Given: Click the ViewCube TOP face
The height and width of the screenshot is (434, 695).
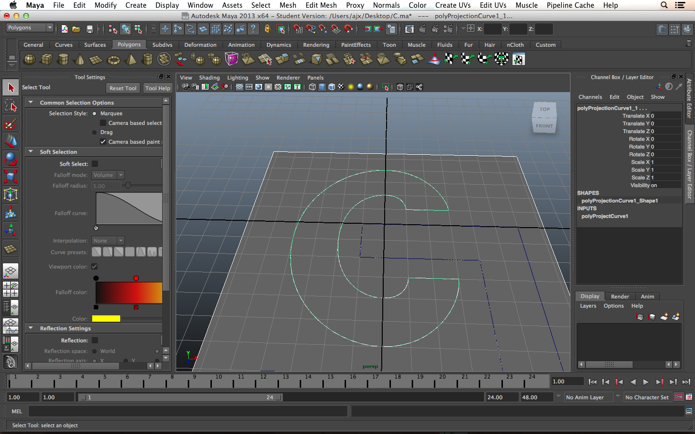Looking at the screenshot, I should point(544,109).
